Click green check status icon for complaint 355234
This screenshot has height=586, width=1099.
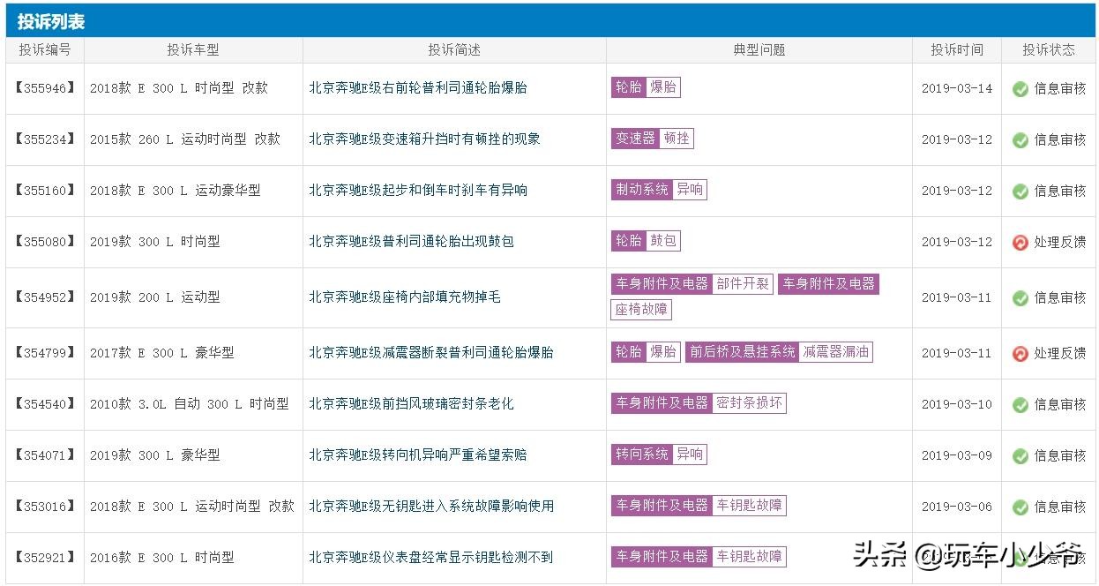click(x=1020, y=140)
